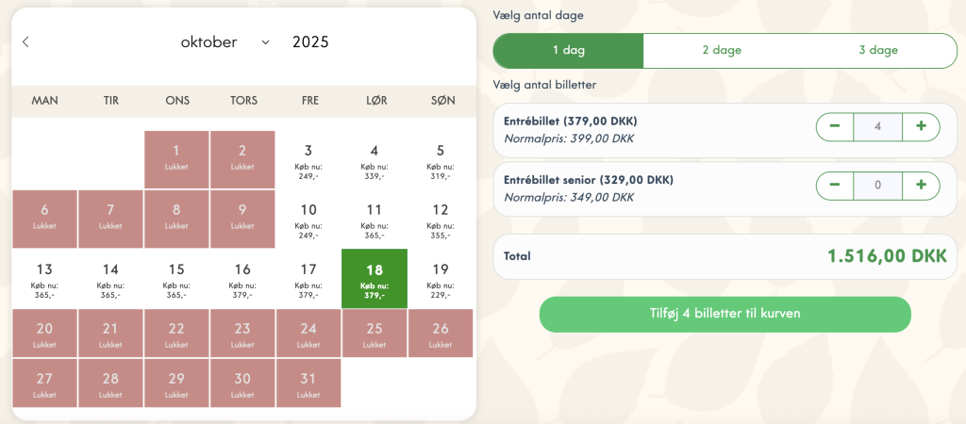Screen dimensions: 966x424
Task: Choose the highlighted October 18 date
Action: click(375, 279)
